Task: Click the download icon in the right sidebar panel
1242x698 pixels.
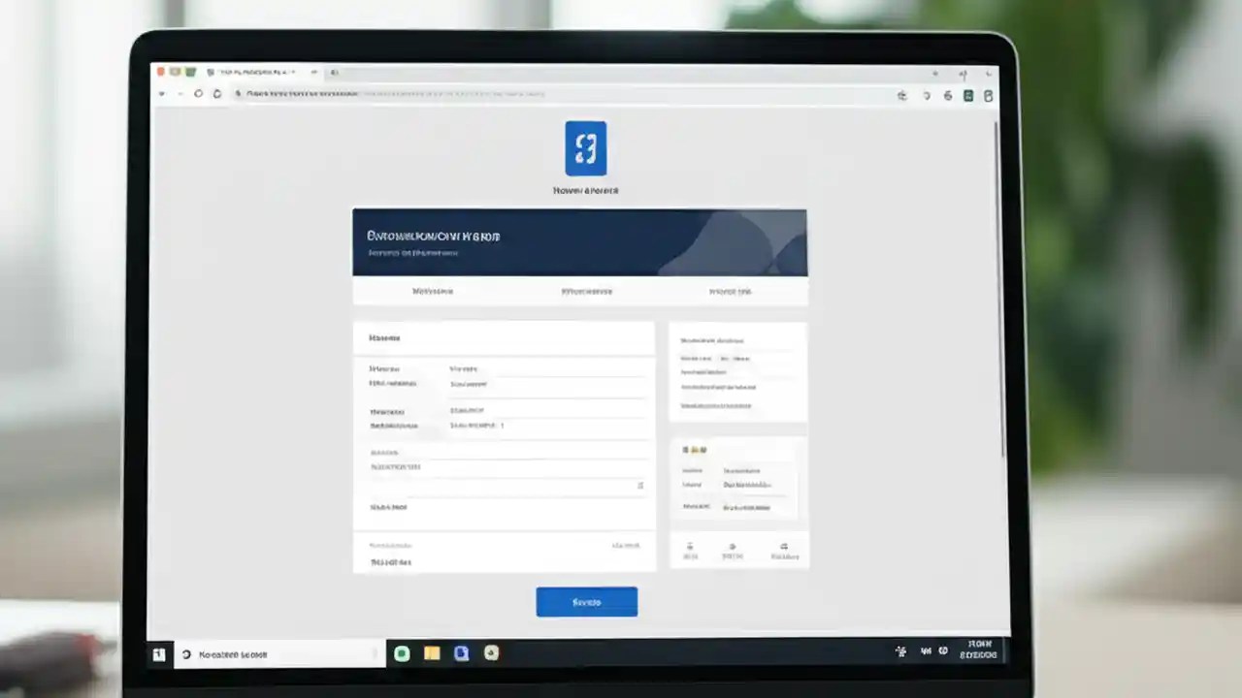Action: pos(690,547)
